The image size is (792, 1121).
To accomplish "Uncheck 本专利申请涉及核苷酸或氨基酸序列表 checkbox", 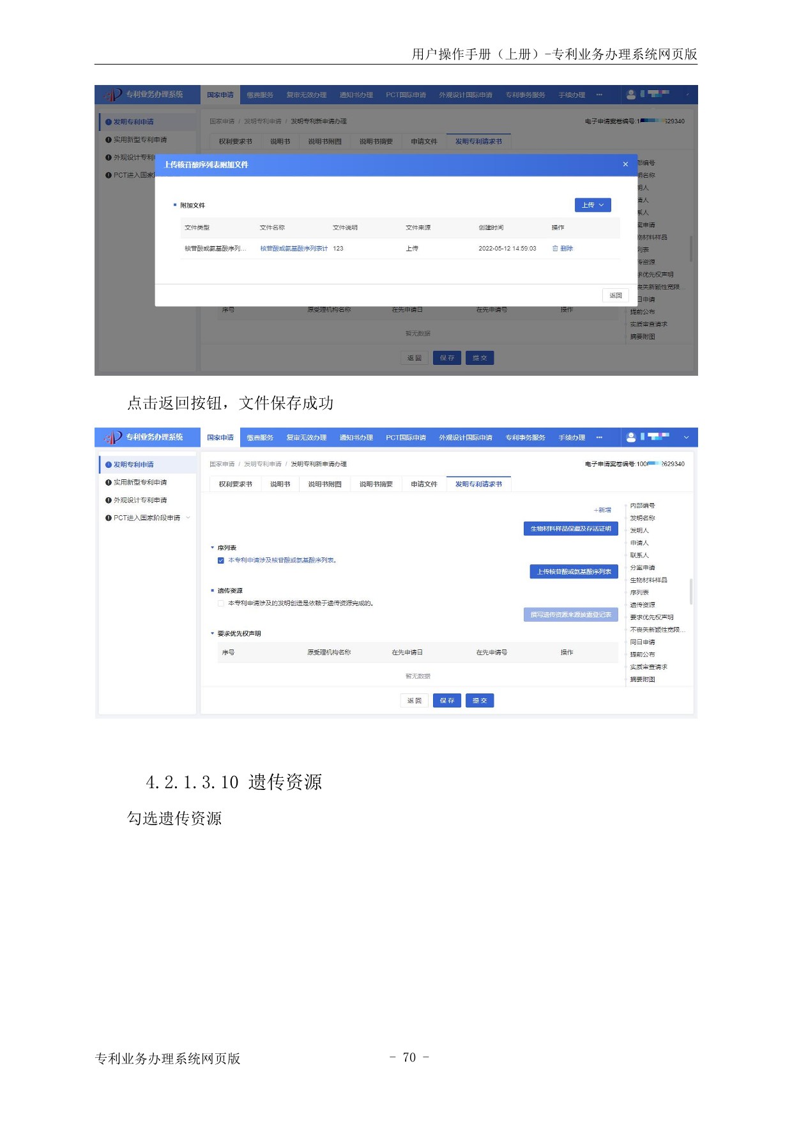I will [221, 560].
